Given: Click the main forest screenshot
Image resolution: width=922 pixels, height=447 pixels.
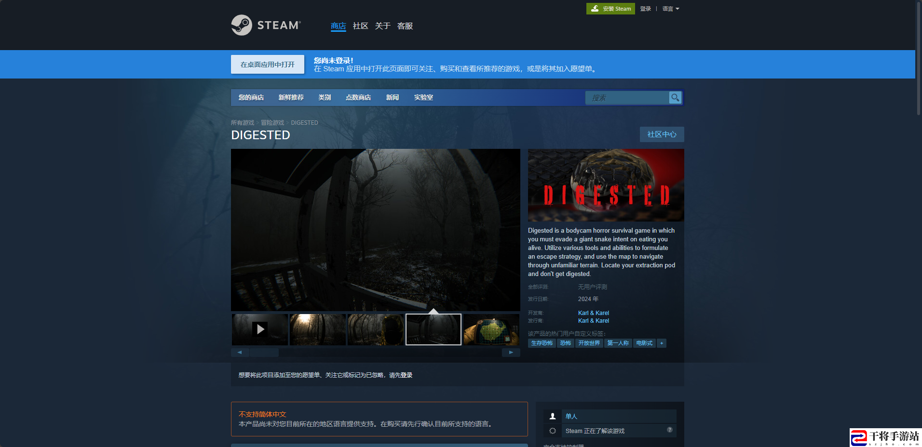Looking at the screenshot, I should 376,230.
